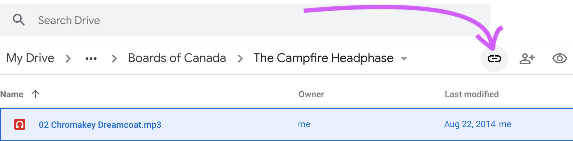Open Share via the add-person icon
The width and height of the screenshot is (573, 141).
click(x=527, y=59)
